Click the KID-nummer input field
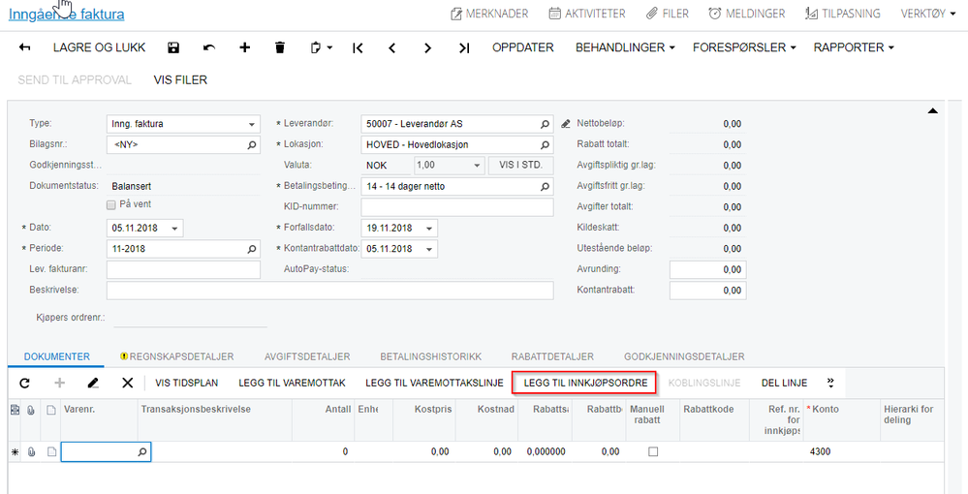Image resolution: width=968 pixels, height=494 pixels. [x=456, y=207]
